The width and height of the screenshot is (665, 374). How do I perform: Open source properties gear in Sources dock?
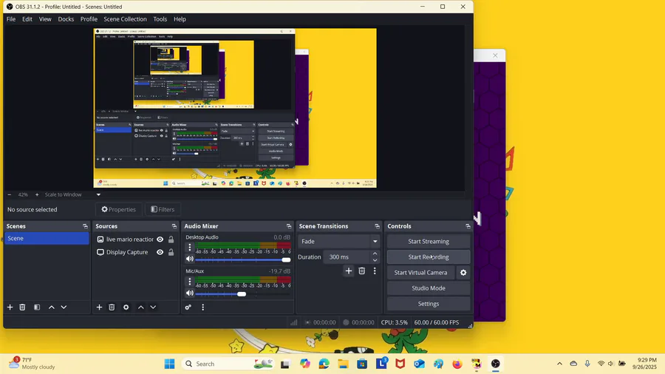click(126, 307)
